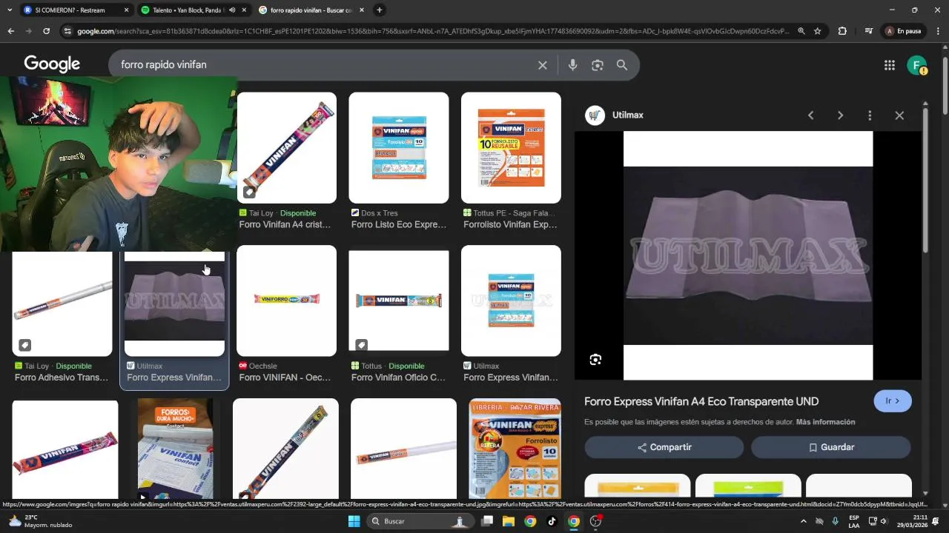Click the large Utilmax preview image
Viewport: 949px width, 533px height.
coord(748,255)
